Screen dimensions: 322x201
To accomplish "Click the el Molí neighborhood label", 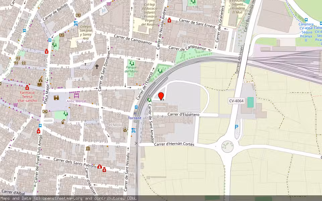I will coord(115,124).
